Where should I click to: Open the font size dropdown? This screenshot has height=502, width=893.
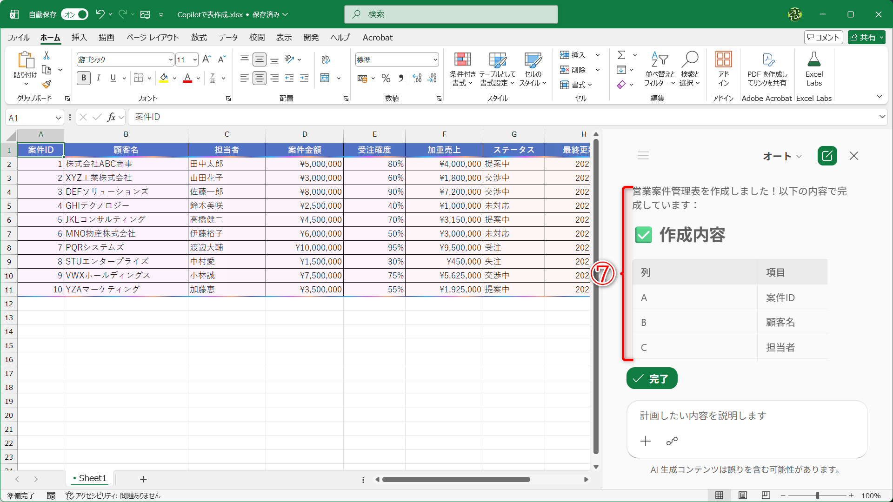coord(195,59)
